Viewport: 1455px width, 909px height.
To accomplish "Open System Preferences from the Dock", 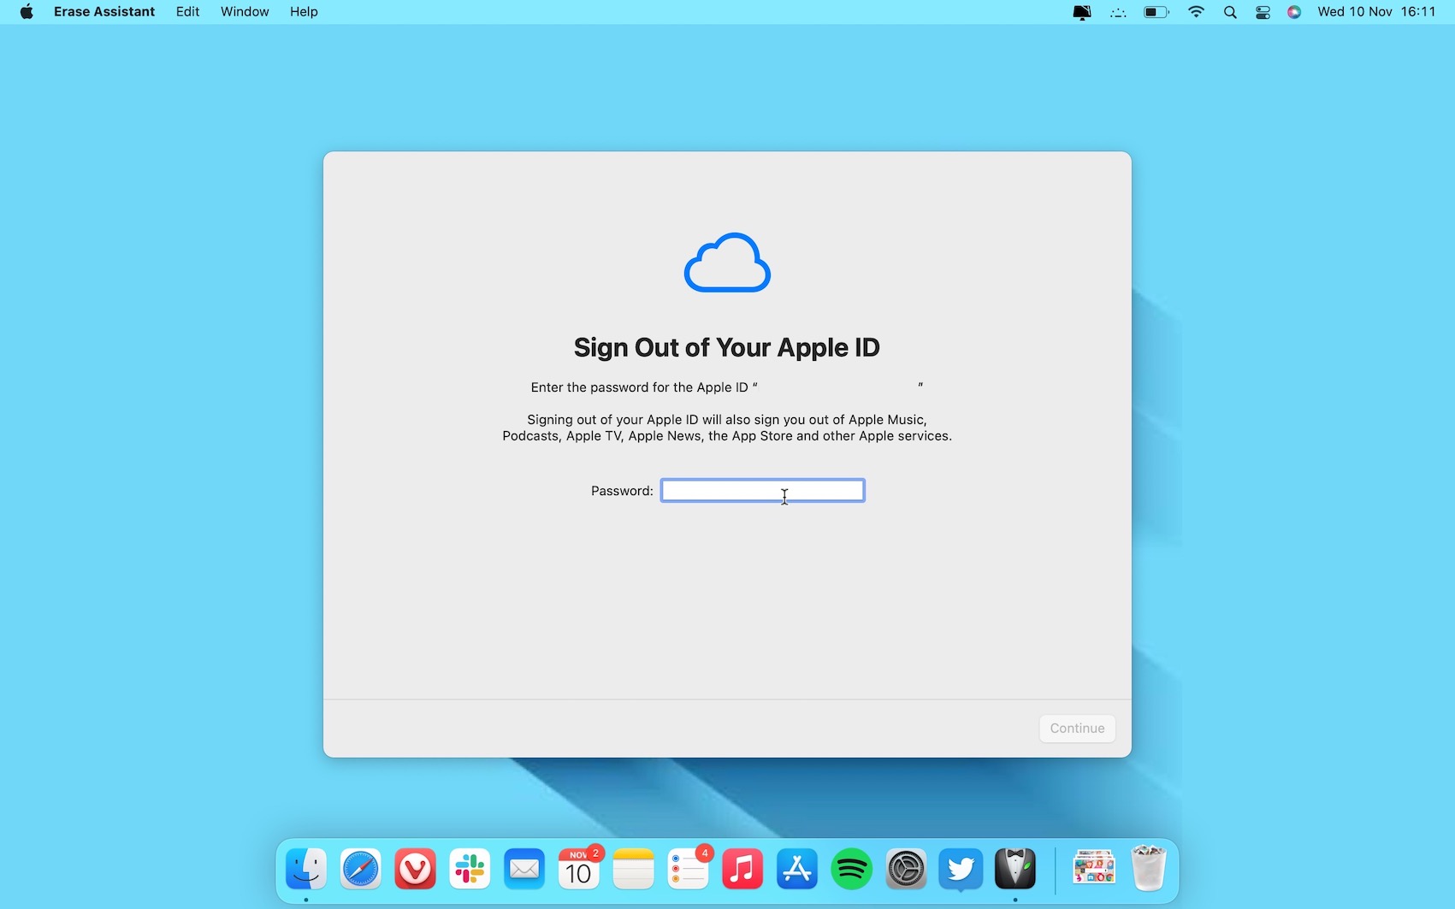I will point(905,868).
